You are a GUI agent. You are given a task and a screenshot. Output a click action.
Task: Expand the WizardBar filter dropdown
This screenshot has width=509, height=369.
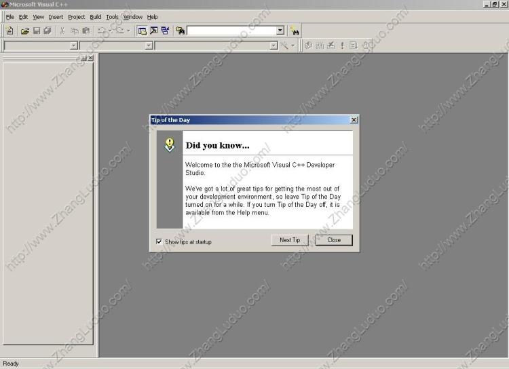click(149, 45)
